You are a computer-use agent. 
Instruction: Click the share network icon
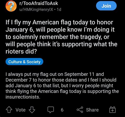(x=80, y=110)
